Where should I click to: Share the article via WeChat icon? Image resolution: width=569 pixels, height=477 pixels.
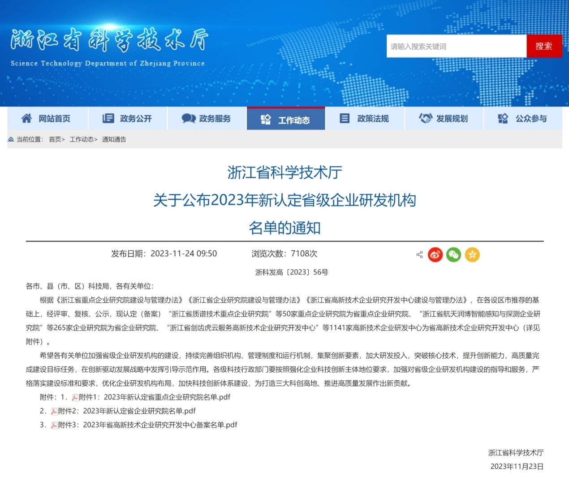point(453,254)
